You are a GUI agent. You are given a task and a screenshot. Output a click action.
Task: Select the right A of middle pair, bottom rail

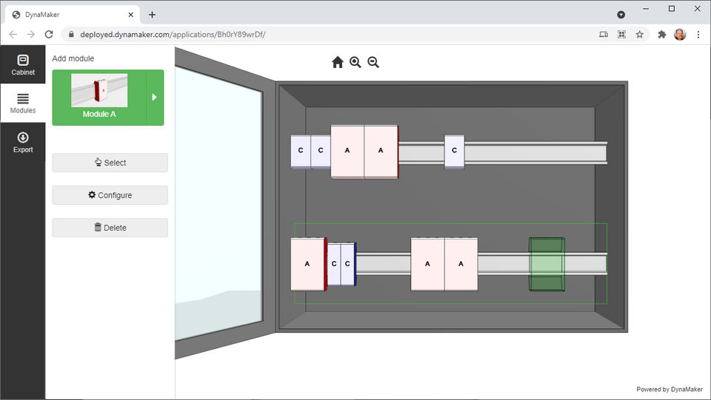click(x=461, y=264)
